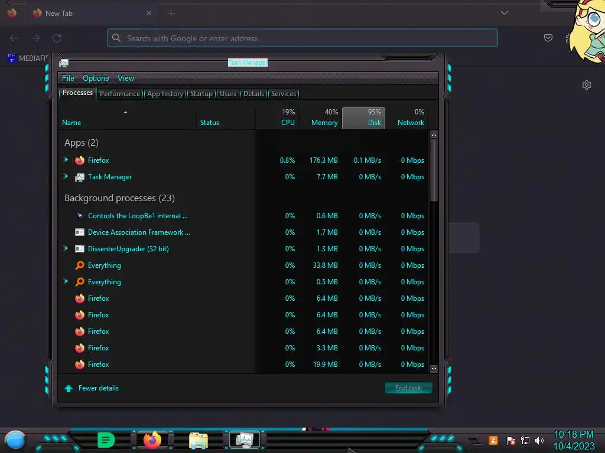Click the second Everything magnifier icon
This screenshot has width=605, height=453.
point(80,282)
